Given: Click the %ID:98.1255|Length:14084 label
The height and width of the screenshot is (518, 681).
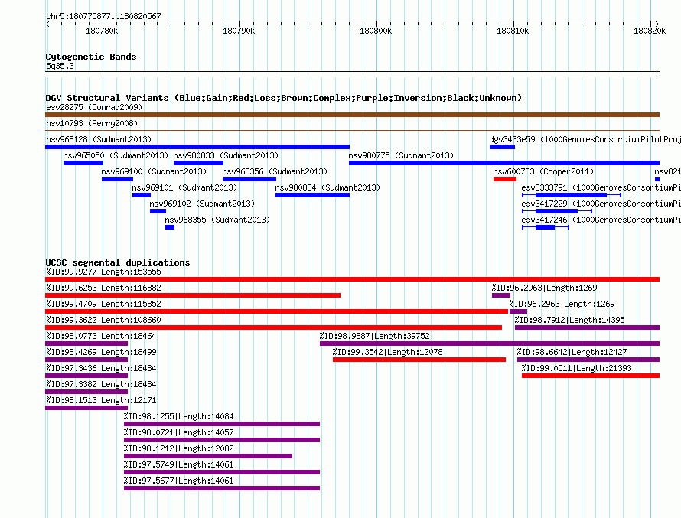Looking at the screenshot, I should pos(178,416).
